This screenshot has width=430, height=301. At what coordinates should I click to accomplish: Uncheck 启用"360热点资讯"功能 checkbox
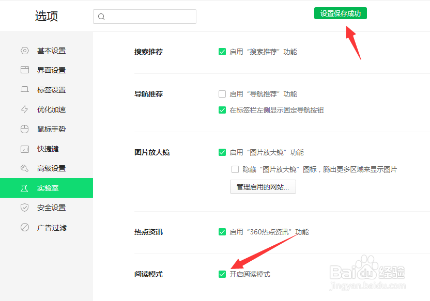pos(222,232)
